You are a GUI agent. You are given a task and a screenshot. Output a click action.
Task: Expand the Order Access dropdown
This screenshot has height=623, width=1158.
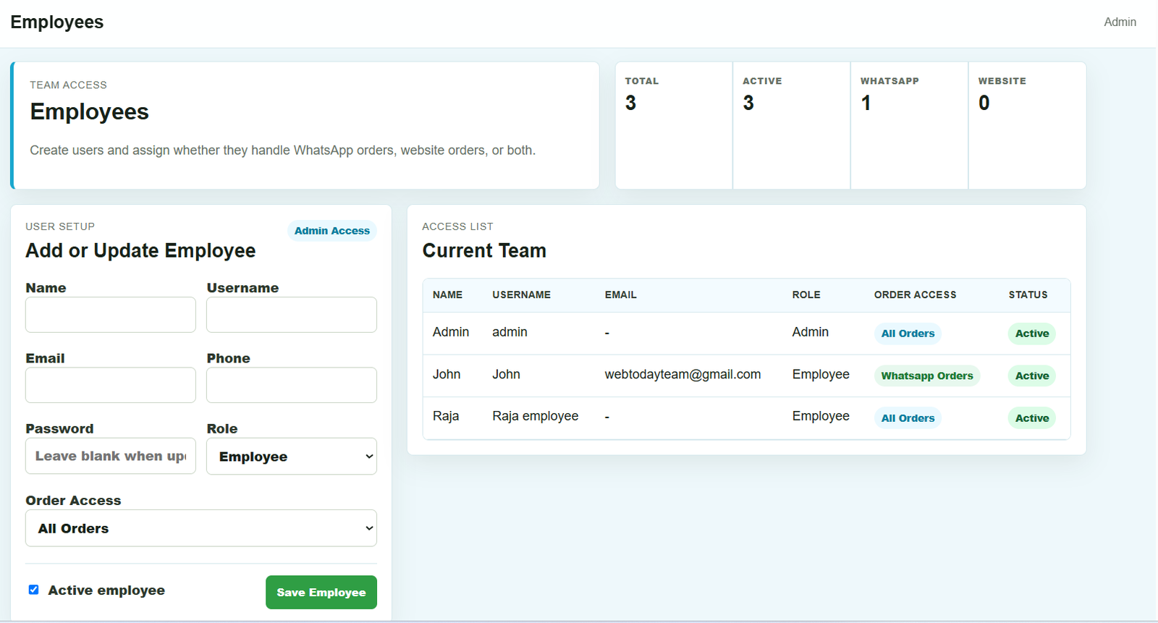(x=201, y=528)
